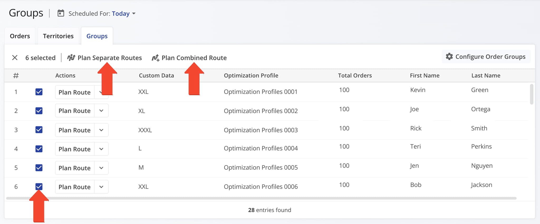Uncheck the checkbox for row 3
This screenshot has width=540, height=224.
click(x=39, y=130)
